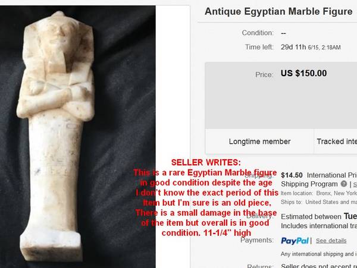Click the Ships to United States text

[x=319, y=202]
